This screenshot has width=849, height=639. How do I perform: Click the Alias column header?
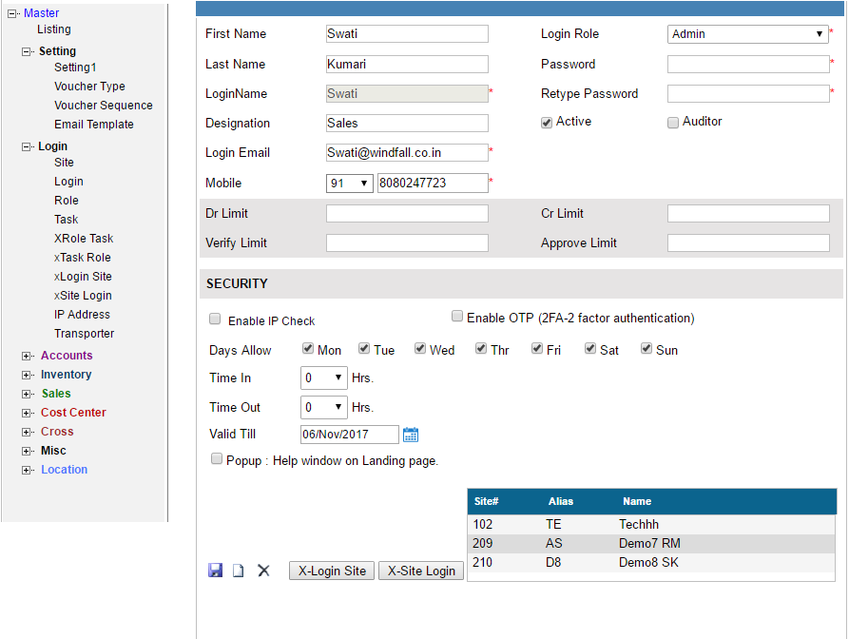pos(560,501)
